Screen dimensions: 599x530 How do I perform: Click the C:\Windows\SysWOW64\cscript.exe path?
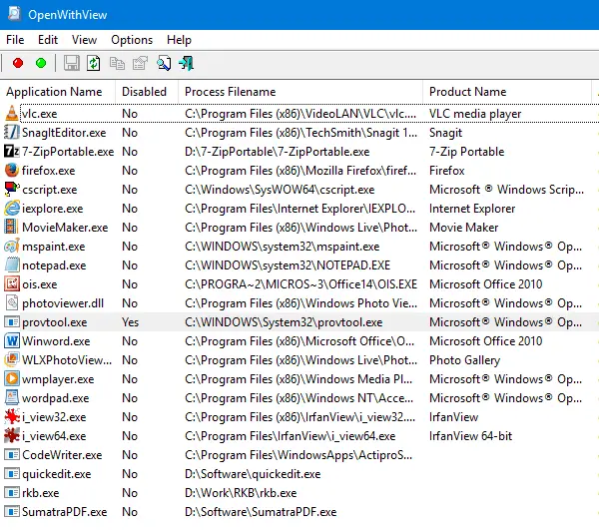pyautogui.click(x=280, y=190)
